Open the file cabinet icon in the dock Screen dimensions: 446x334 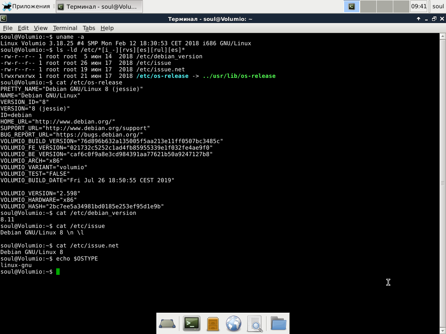pyautogui.click(x=213, y=324)
